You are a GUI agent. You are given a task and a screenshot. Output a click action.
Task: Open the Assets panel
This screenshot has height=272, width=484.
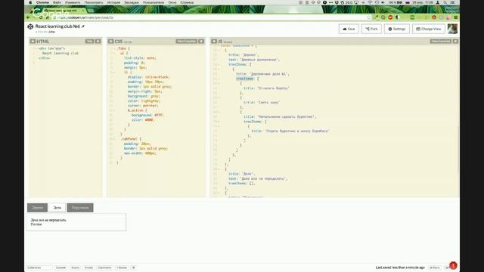pyautogui.click(x=75, y=267)
